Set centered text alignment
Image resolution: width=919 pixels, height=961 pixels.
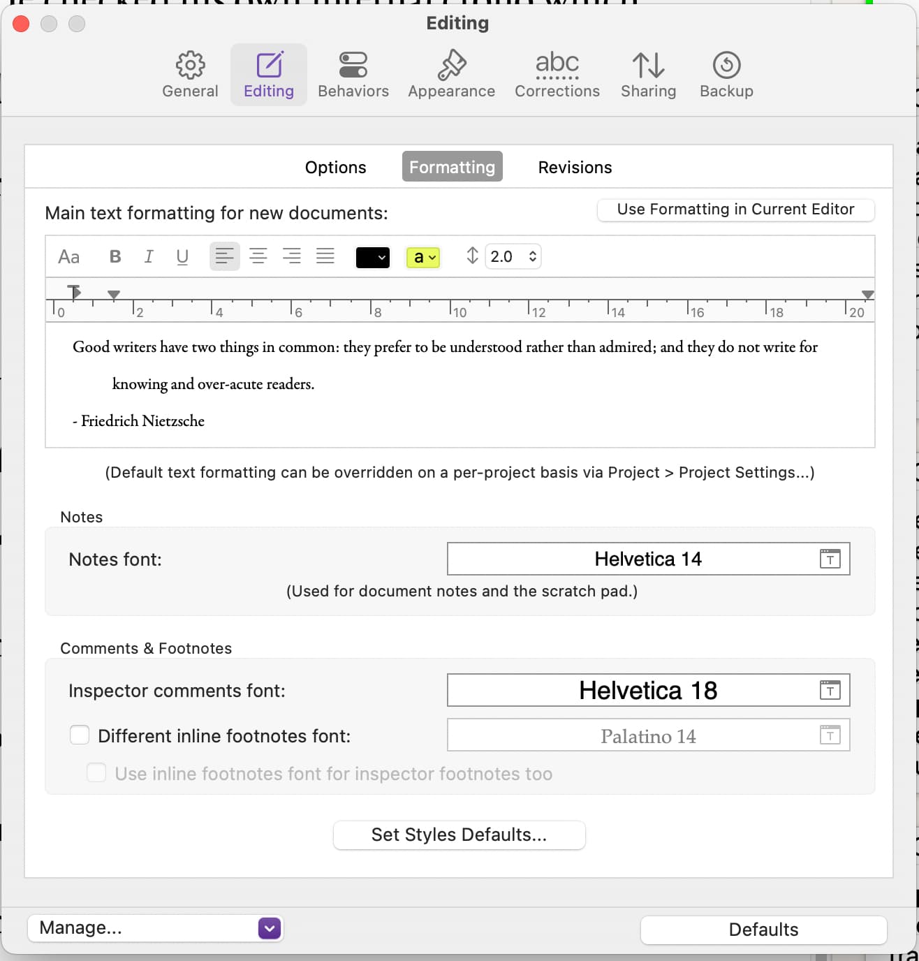click(258, 256)
